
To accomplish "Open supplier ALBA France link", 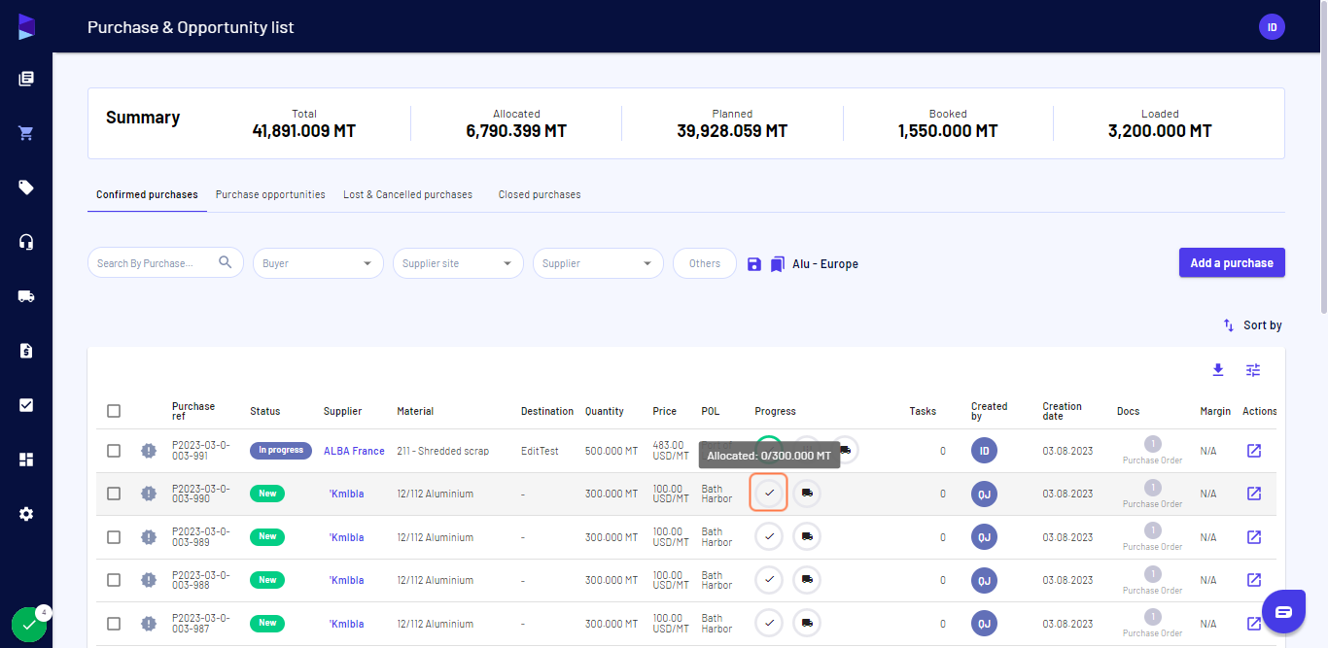I will tap(354, 451).
